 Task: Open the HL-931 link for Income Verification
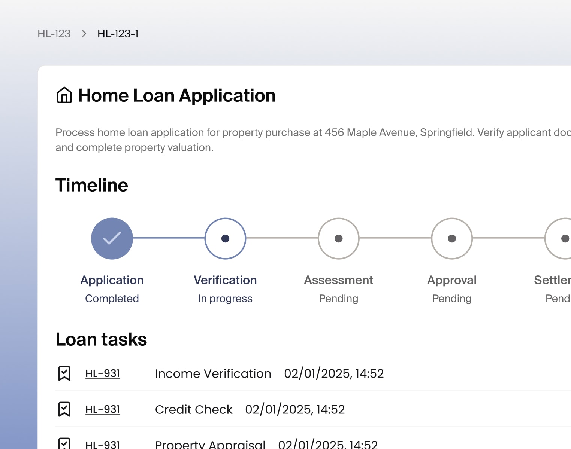click(103, 373)
